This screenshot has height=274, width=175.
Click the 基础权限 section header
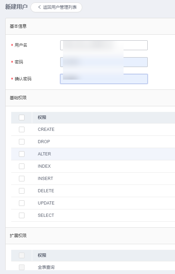point(18,98)
